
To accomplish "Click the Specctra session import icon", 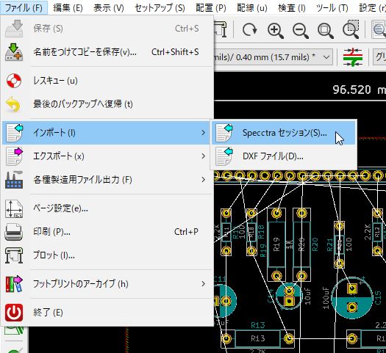I will [224, 133].
